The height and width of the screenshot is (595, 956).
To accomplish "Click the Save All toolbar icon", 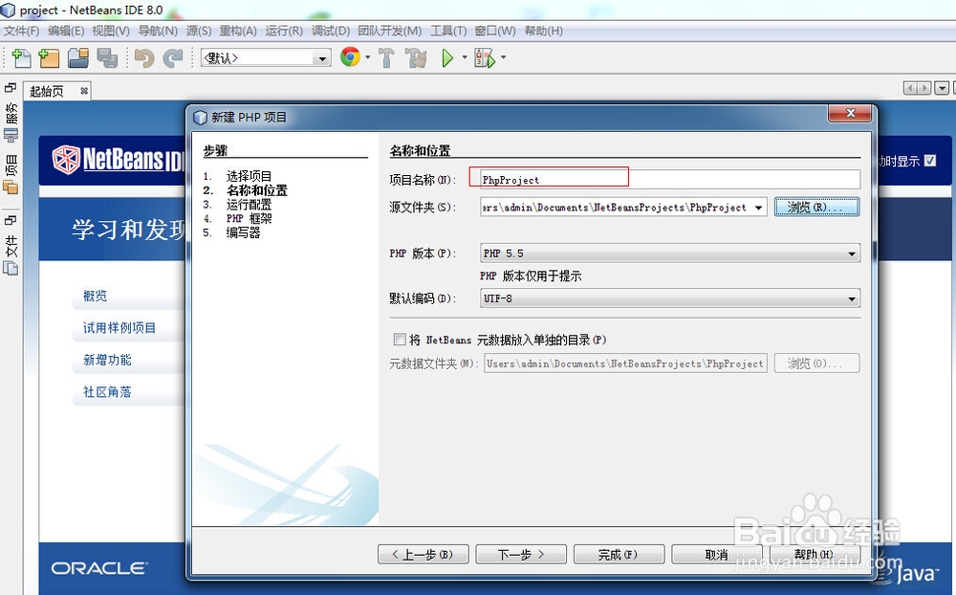I will (x=107, y=58).
